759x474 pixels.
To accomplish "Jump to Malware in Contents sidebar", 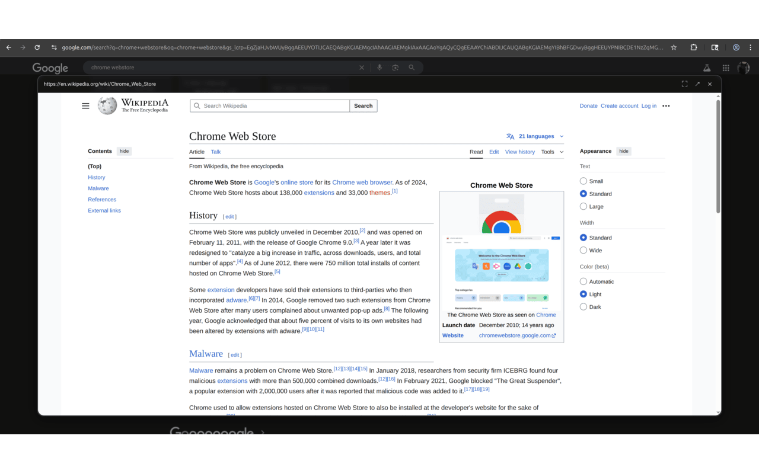I will point(98,188).
